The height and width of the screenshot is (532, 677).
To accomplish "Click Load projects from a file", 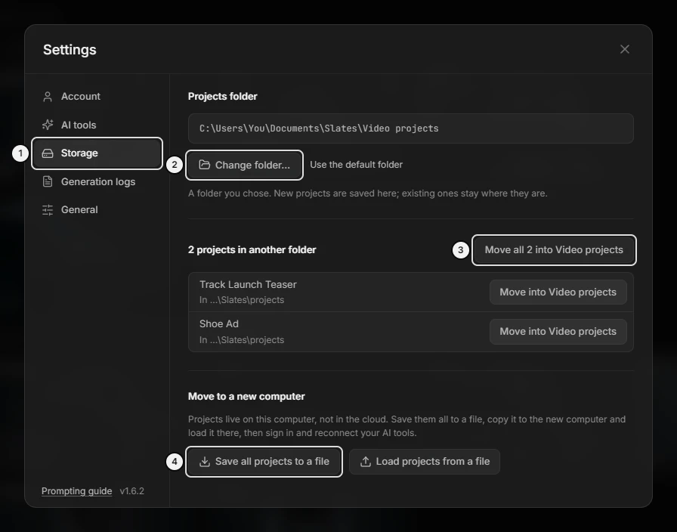I will 425,462.
